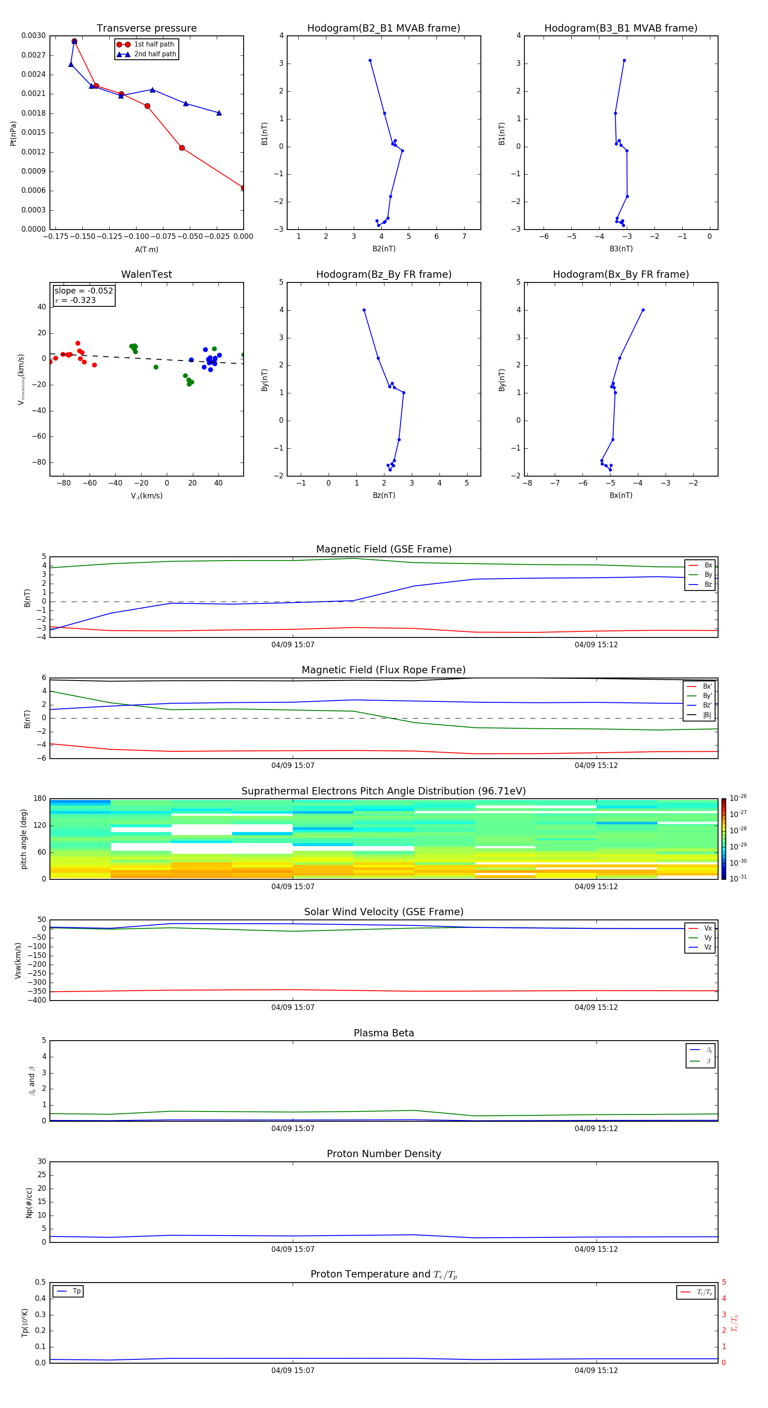Click the 'Vsw(km/s)' axis label

[17, 960]
